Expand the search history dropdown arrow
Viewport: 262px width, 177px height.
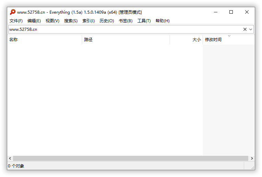251,29
